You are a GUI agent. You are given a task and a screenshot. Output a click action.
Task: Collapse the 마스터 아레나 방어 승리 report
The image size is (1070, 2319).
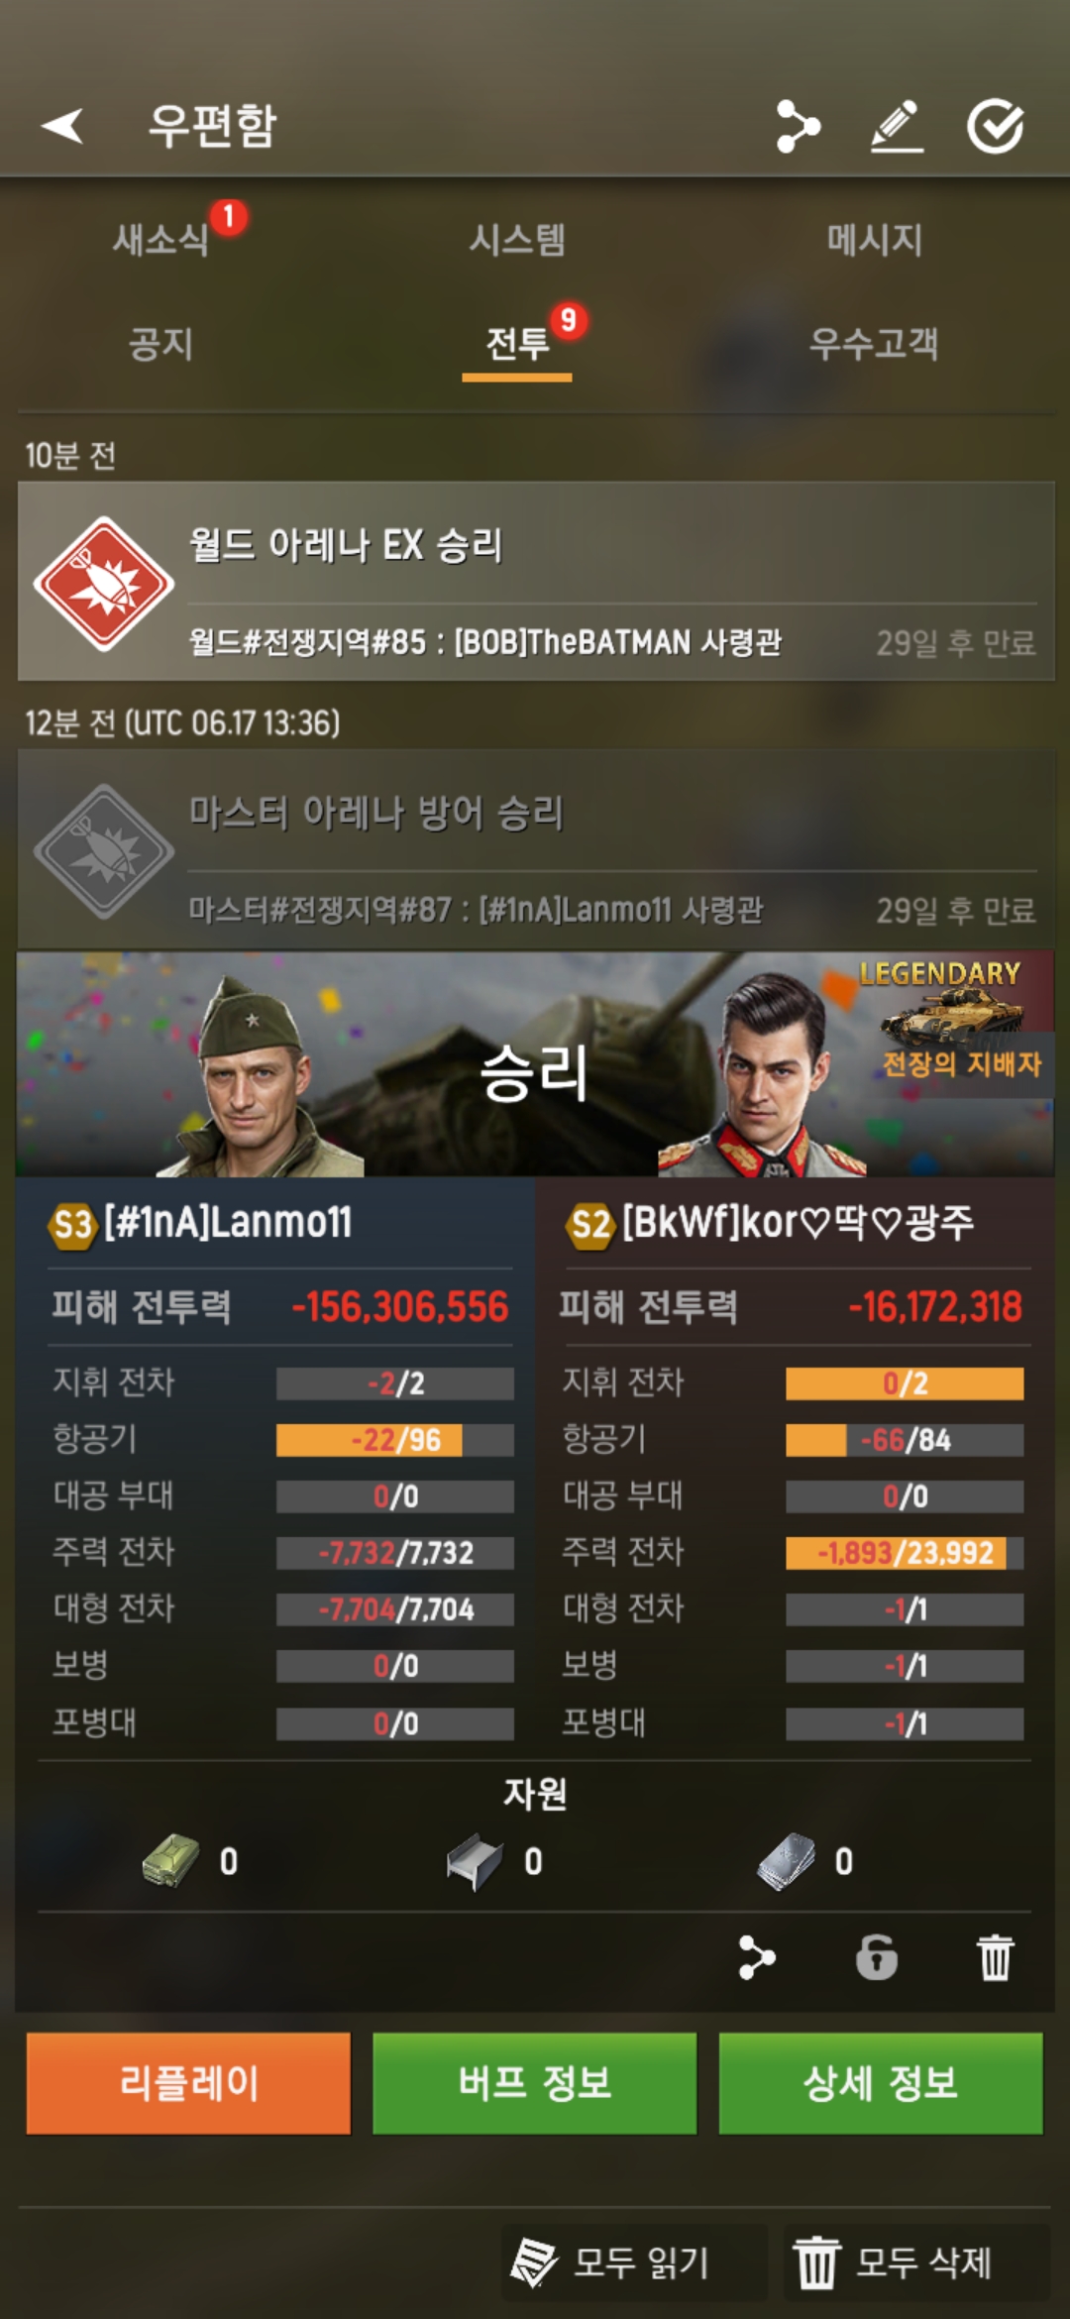coord(536,849)
